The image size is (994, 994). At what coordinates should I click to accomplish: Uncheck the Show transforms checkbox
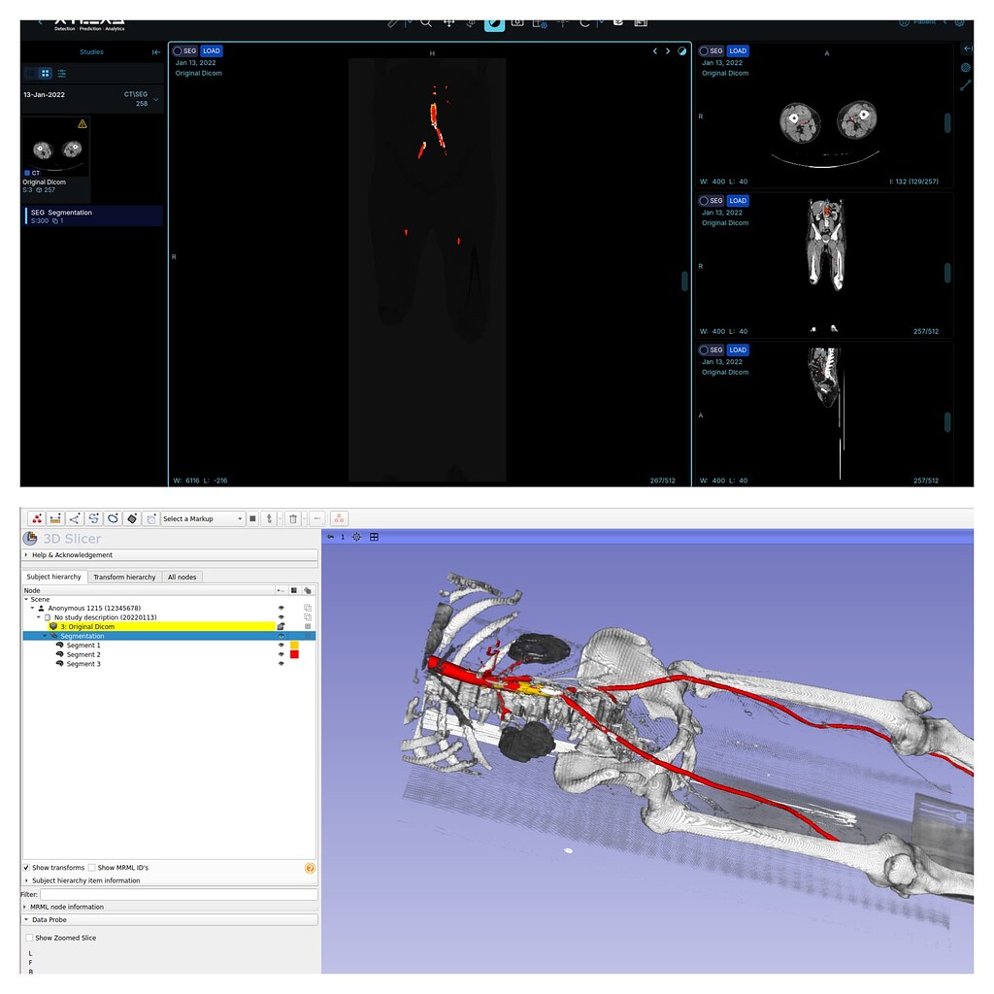(x=26, y=868)
